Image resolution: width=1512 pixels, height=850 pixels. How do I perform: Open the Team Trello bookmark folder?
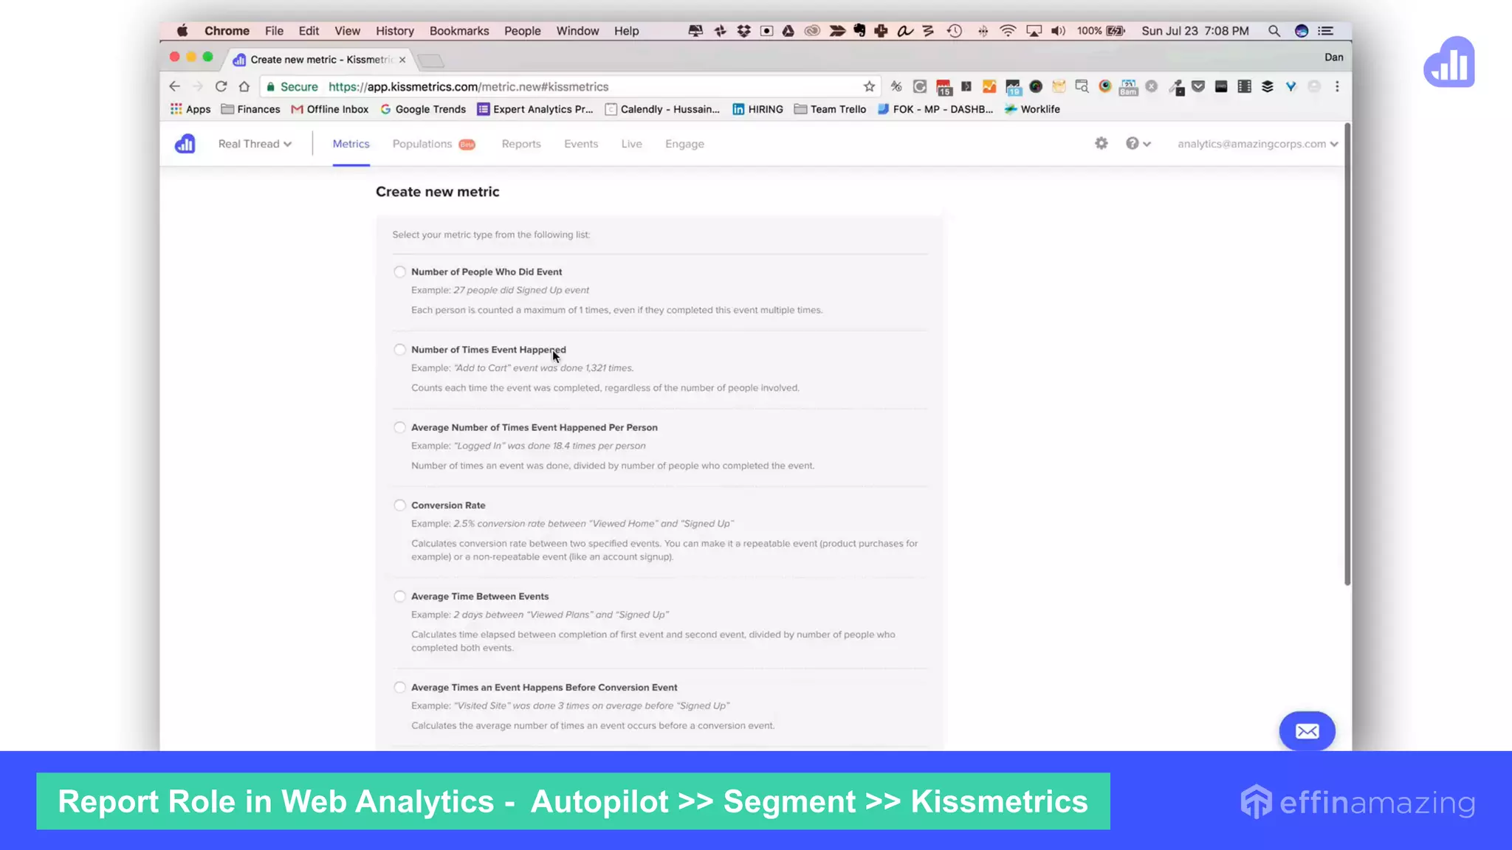pos(831,109)
